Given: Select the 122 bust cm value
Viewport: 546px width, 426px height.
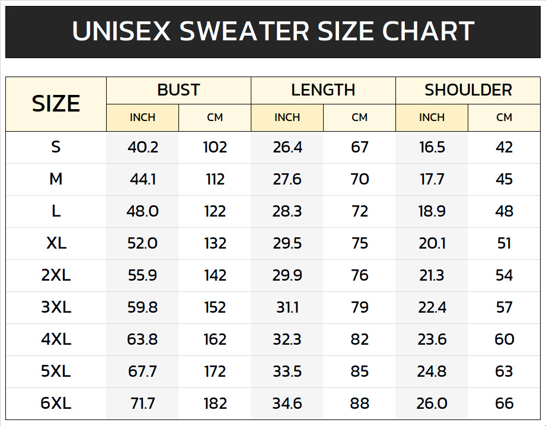Looking at the screenshot, I should [215, 211].
